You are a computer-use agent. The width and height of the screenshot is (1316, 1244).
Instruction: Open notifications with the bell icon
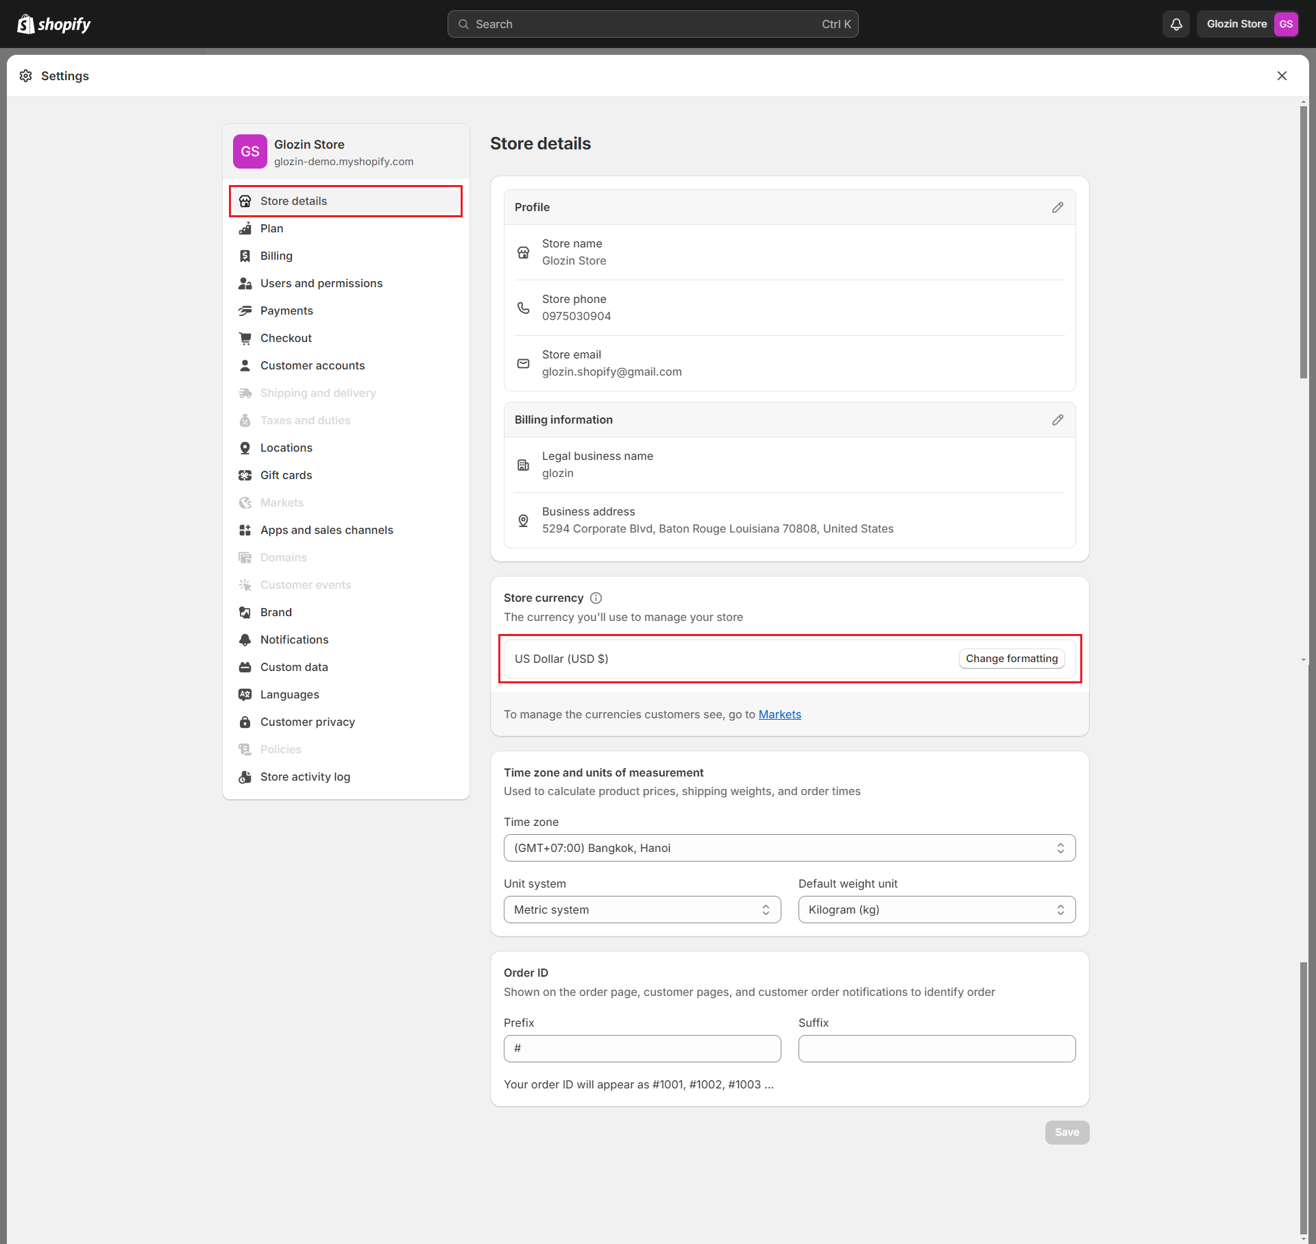pos(1176,24)
